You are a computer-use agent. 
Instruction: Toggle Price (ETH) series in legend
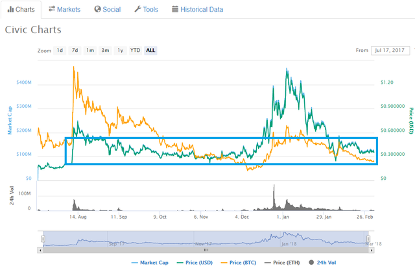[x=282, y=263]
